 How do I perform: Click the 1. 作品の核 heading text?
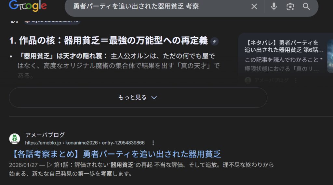click(109, 41)
